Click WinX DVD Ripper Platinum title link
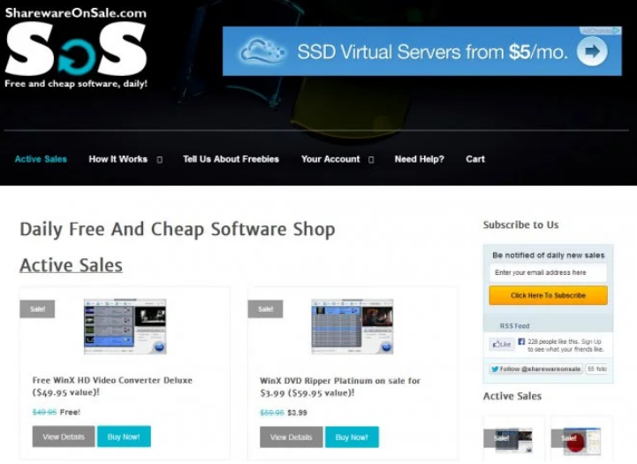The width and height of the screenshot is (637, 464). [340, 387]
